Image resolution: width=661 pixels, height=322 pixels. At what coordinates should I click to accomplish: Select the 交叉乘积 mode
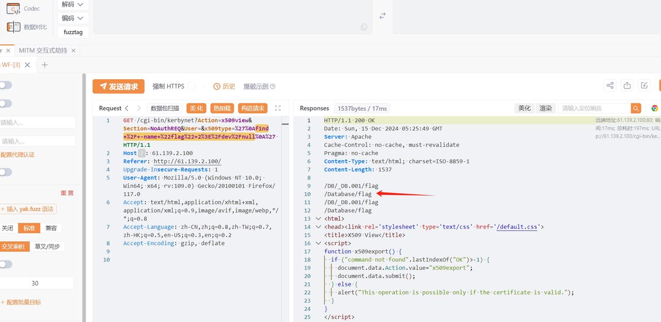click(x=13, y=247)
